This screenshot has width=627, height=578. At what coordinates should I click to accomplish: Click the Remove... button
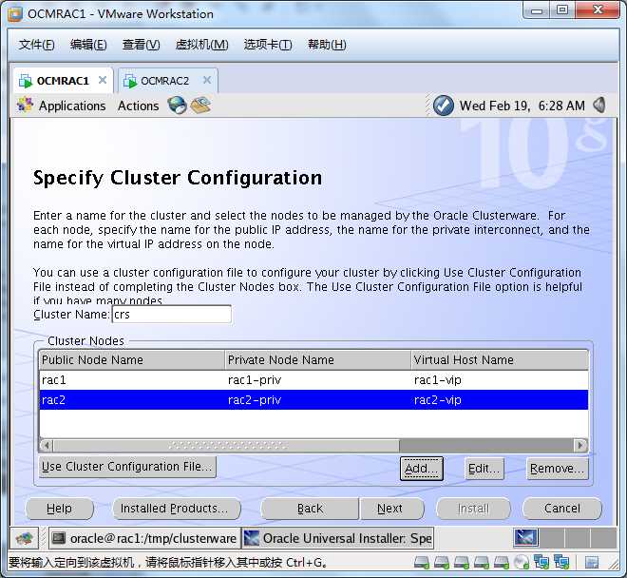557,469
